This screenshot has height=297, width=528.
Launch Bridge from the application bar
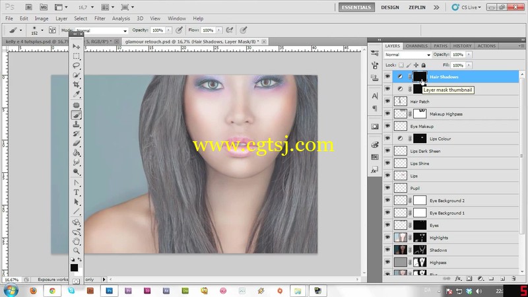tap(28, 7)
